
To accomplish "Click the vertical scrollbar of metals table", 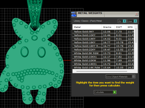I will click(136, 35).
